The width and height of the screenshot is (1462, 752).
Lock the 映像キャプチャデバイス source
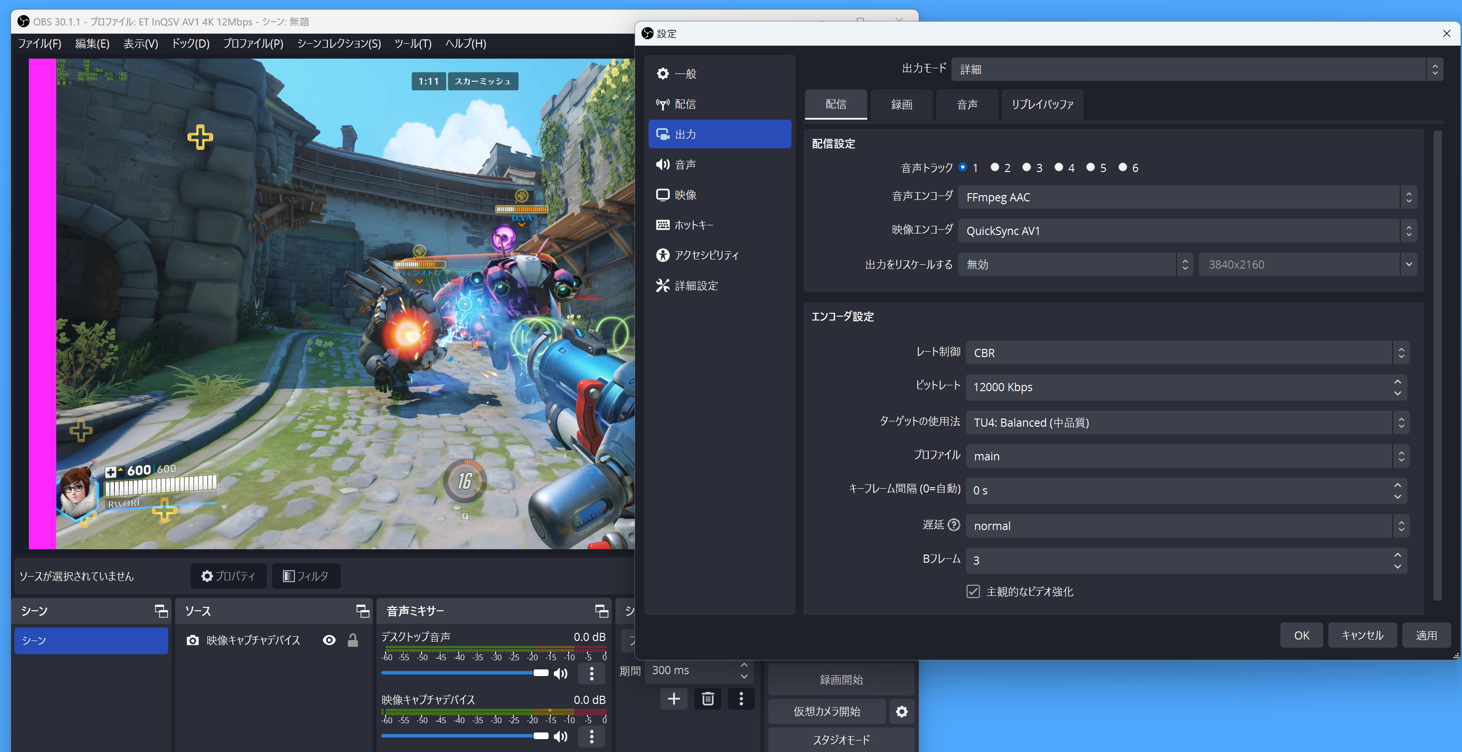point(352,640)
